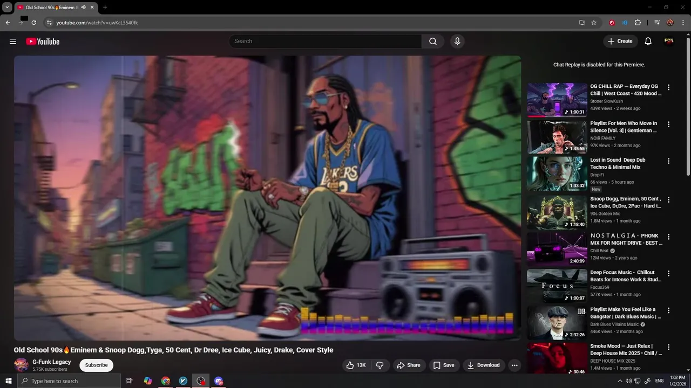Close the Old School 90s tab
Image resolution: width=691 pixels, height=388 pixels.
(92, 8)
